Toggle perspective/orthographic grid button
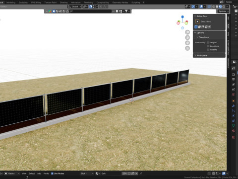238x179 pixels. (x=187, y=48)
